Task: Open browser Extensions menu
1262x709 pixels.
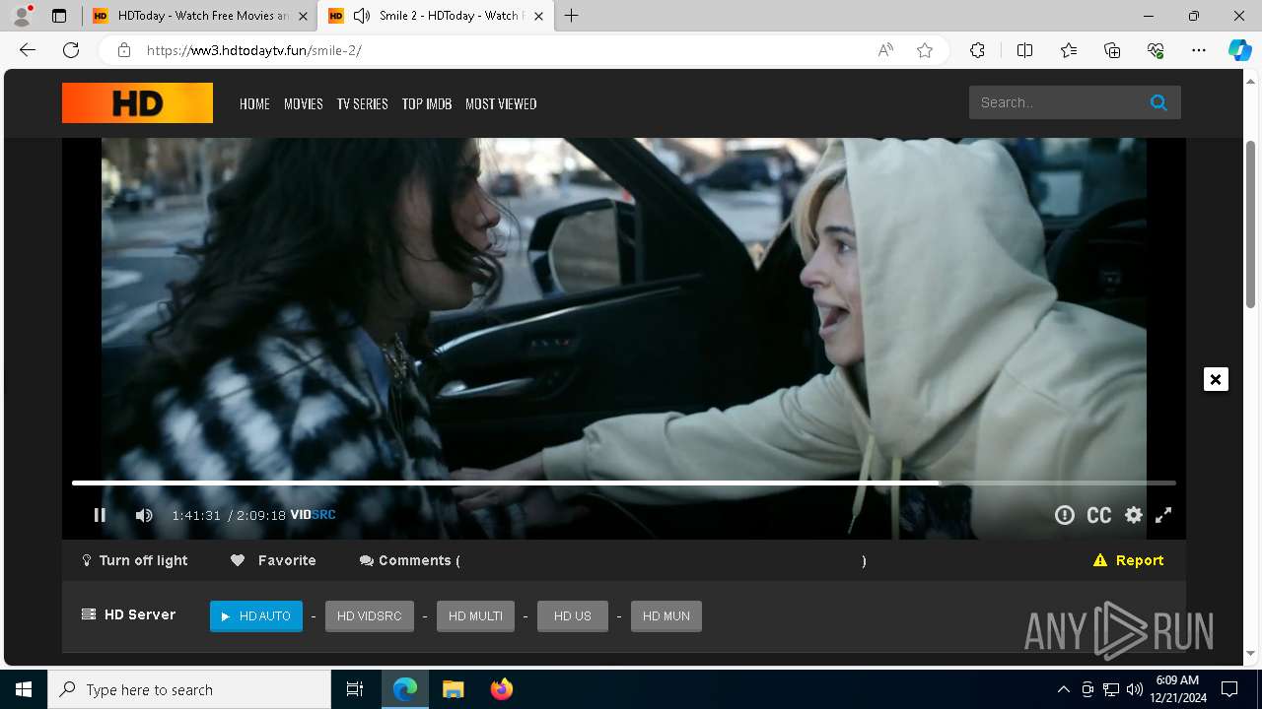Action: click(x=977, y=50)
